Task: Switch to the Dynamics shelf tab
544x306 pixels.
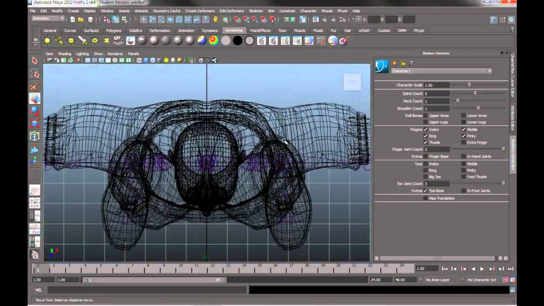Action: pos(210,30)
